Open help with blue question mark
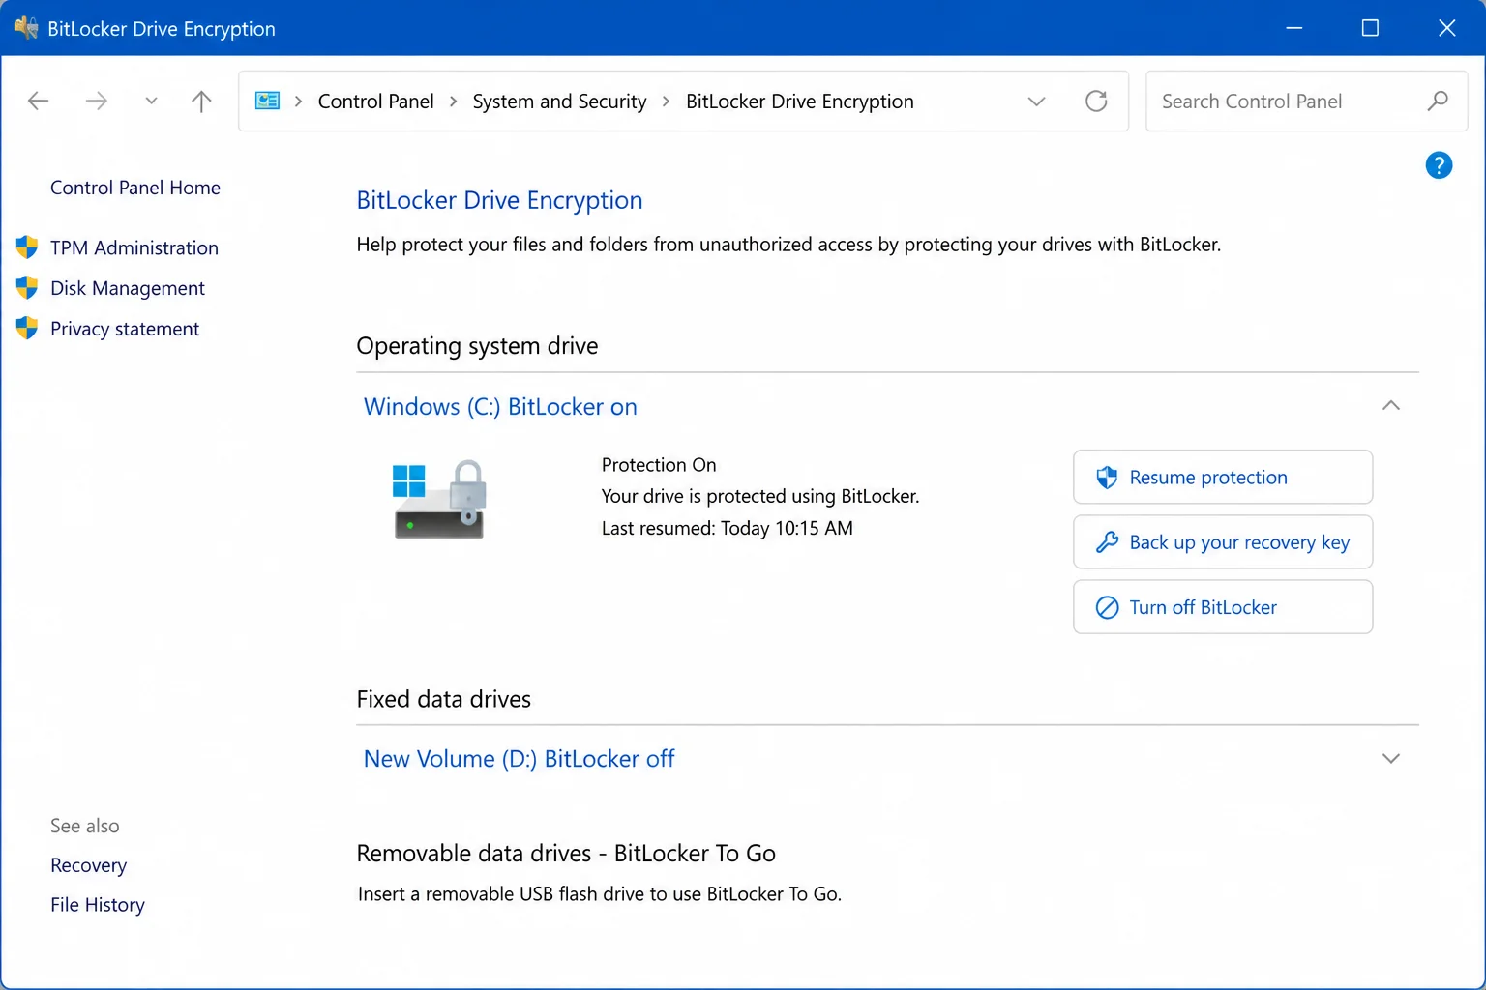The height and width of the screenshot is (990, 1486). (x=1439, y=165)
